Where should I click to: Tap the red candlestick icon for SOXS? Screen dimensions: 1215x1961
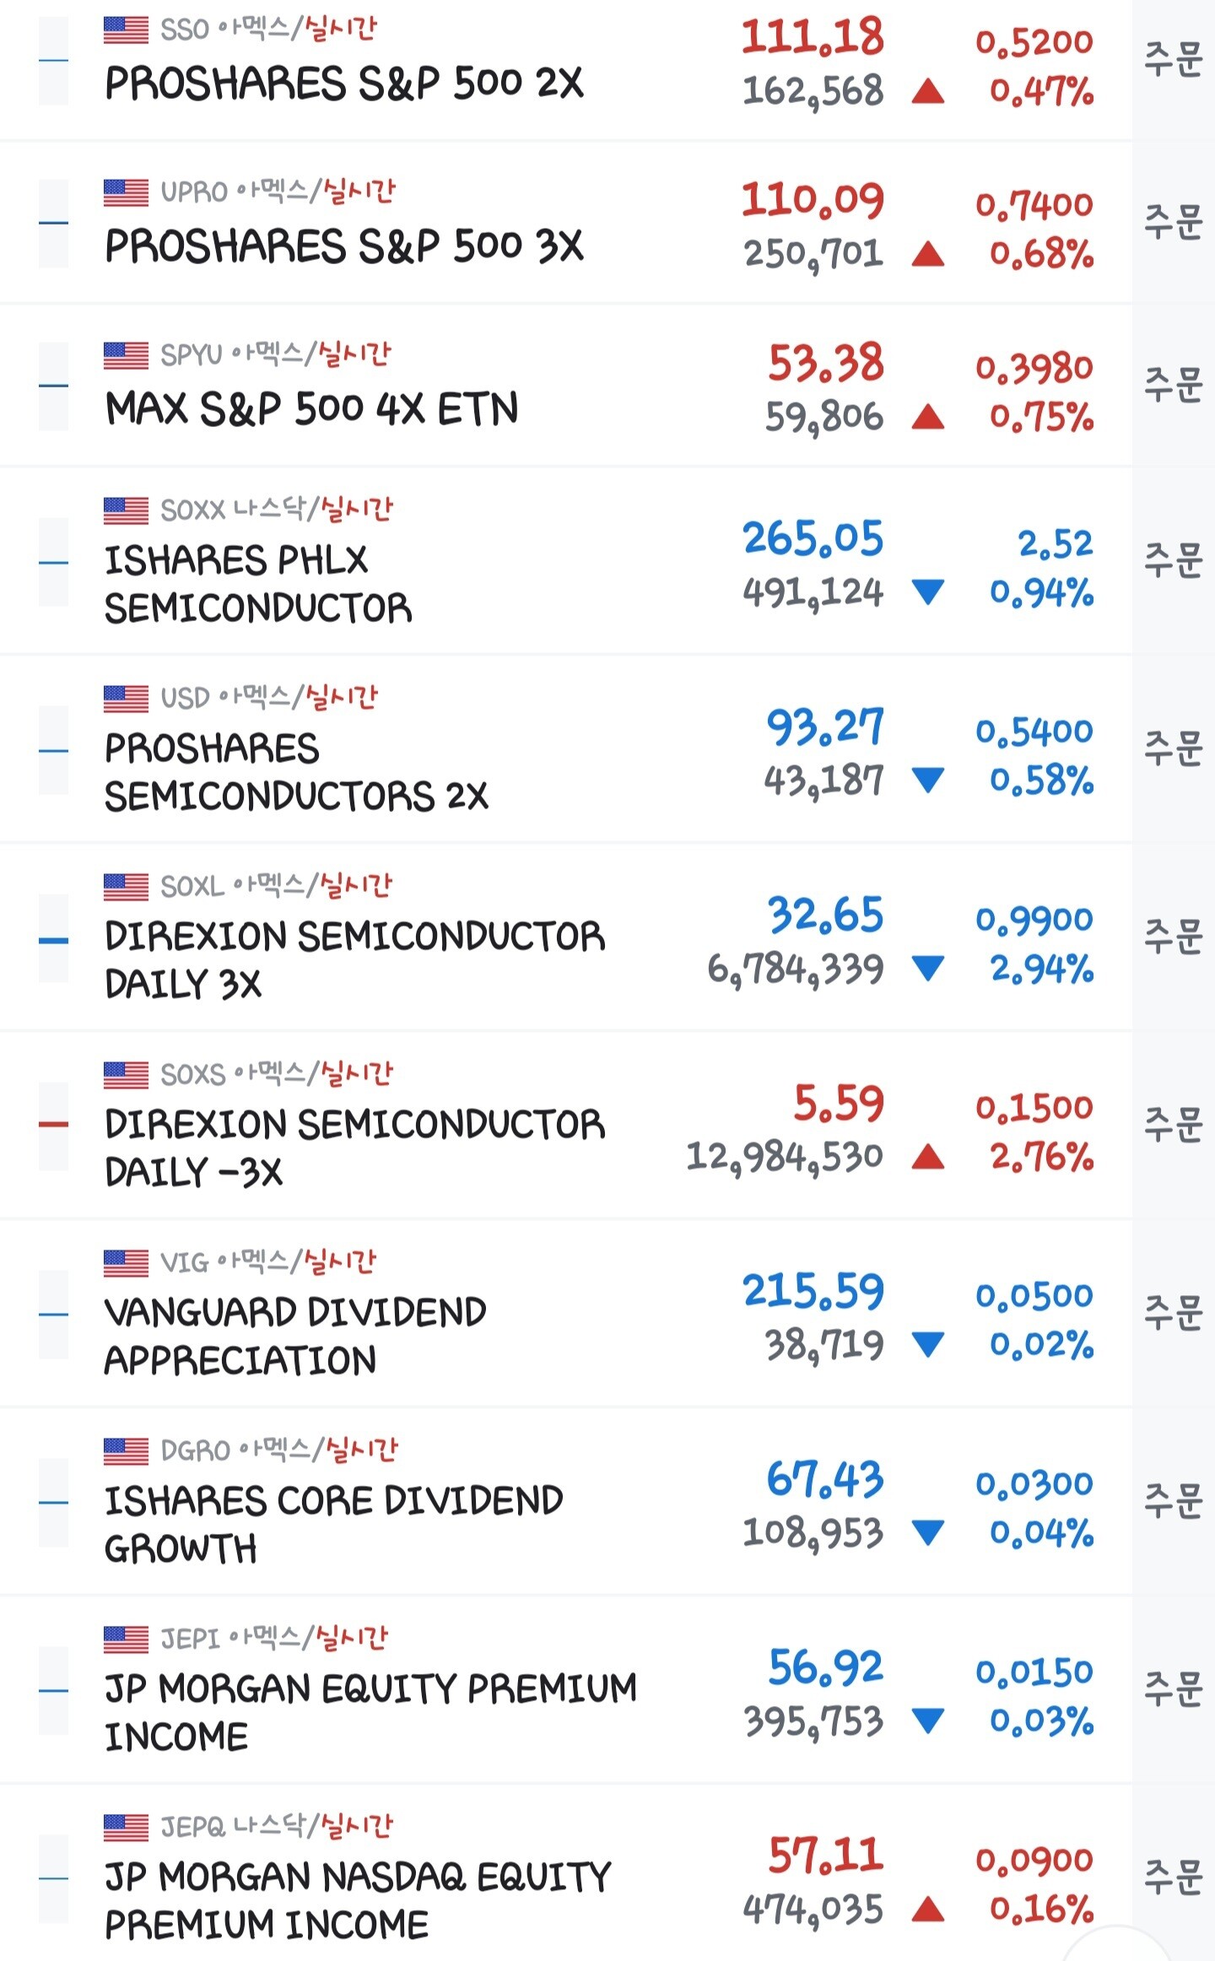click(x=54, y=1125)
